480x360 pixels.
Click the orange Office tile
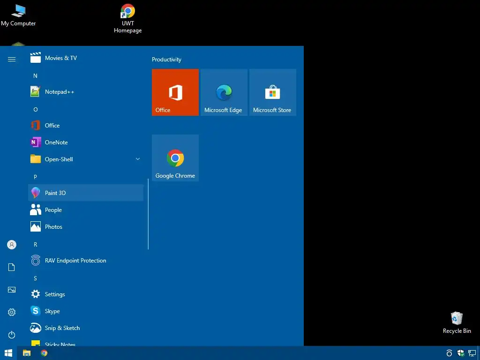tap(175, 92)
